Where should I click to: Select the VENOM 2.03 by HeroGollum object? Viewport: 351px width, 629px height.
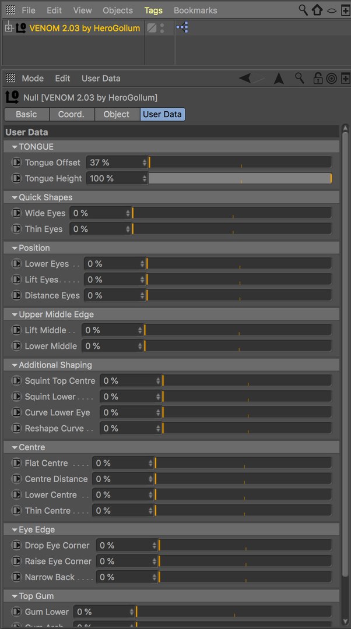[x=85, y=28]
